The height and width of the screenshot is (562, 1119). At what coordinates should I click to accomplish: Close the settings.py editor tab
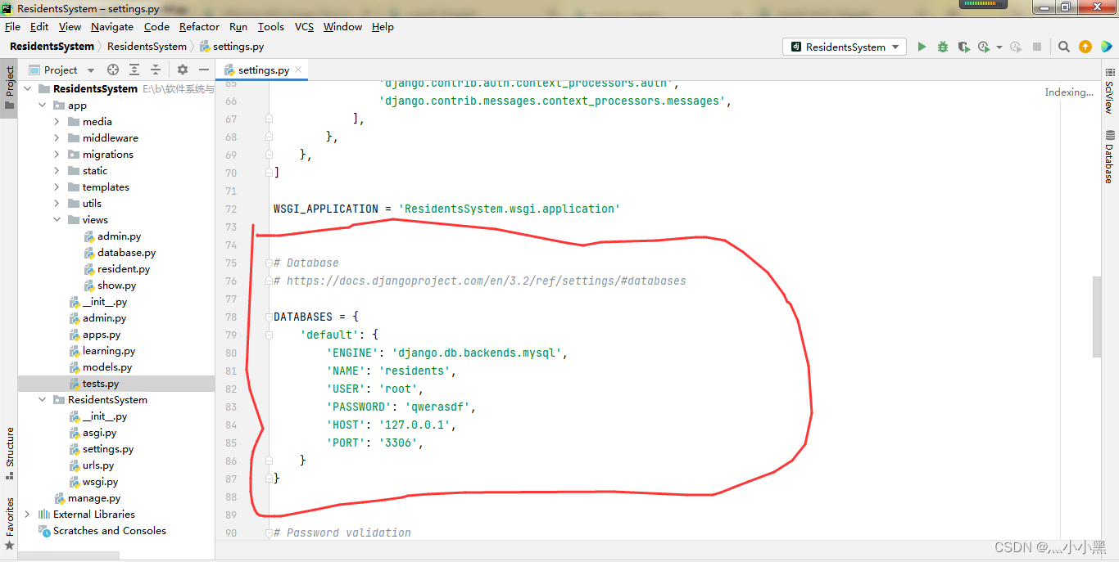(298, 70)
